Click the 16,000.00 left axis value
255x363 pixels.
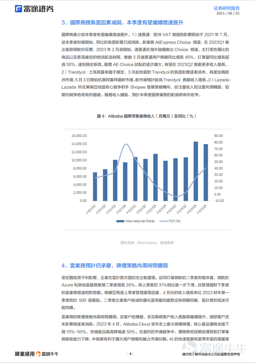click(x=79, y=136)
